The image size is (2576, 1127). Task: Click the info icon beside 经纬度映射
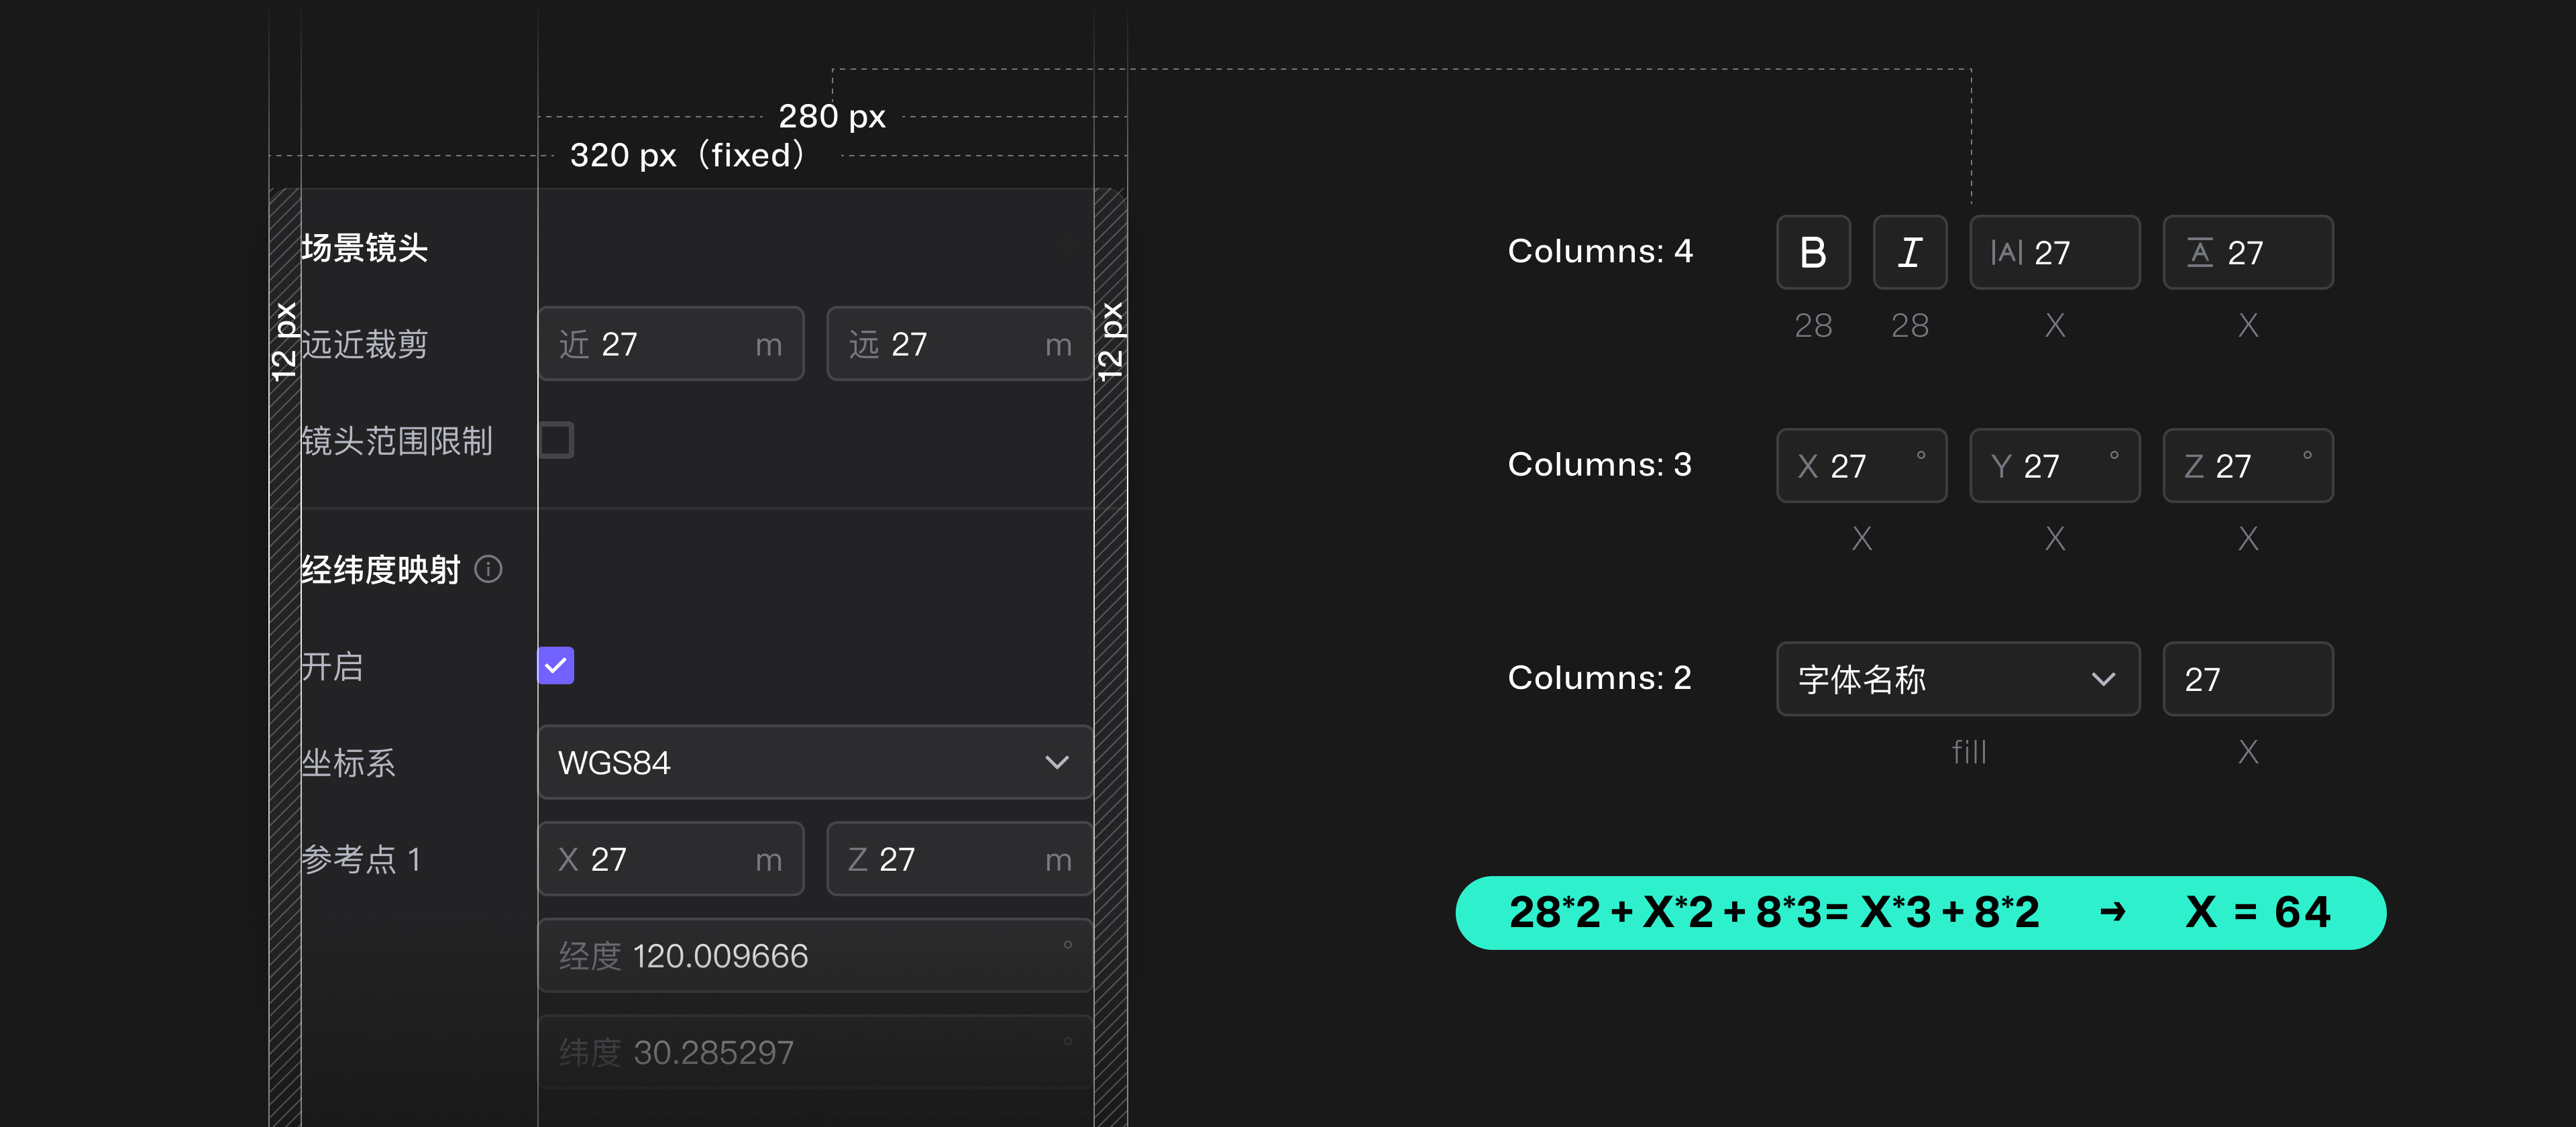(x=489, y=569)
